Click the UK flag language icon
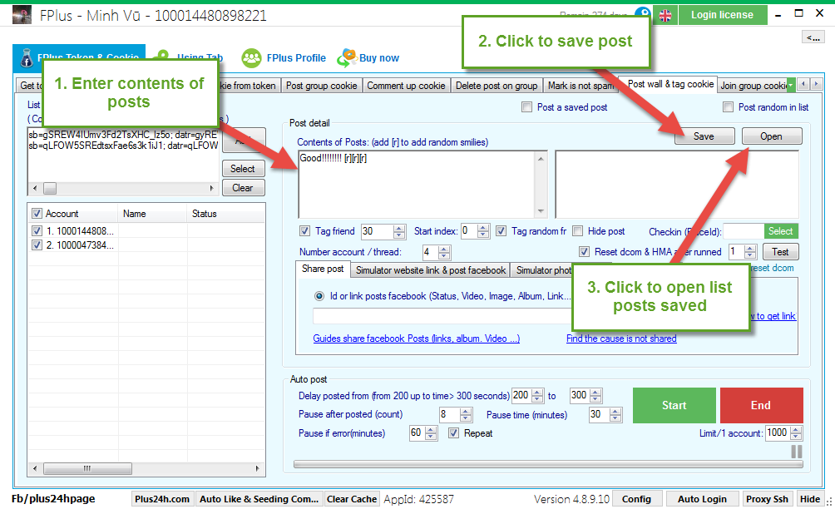 (665, 16)
